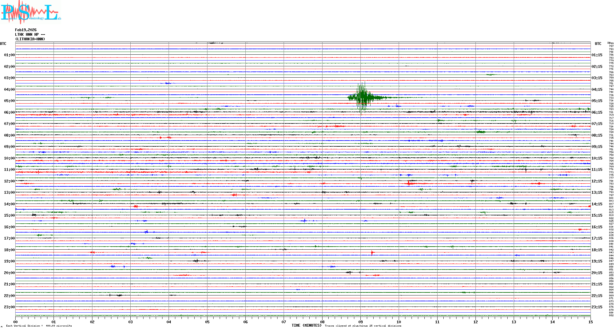Click the red spike event on 12:00 row
The image size is (615, 330).
coord(409,183)
